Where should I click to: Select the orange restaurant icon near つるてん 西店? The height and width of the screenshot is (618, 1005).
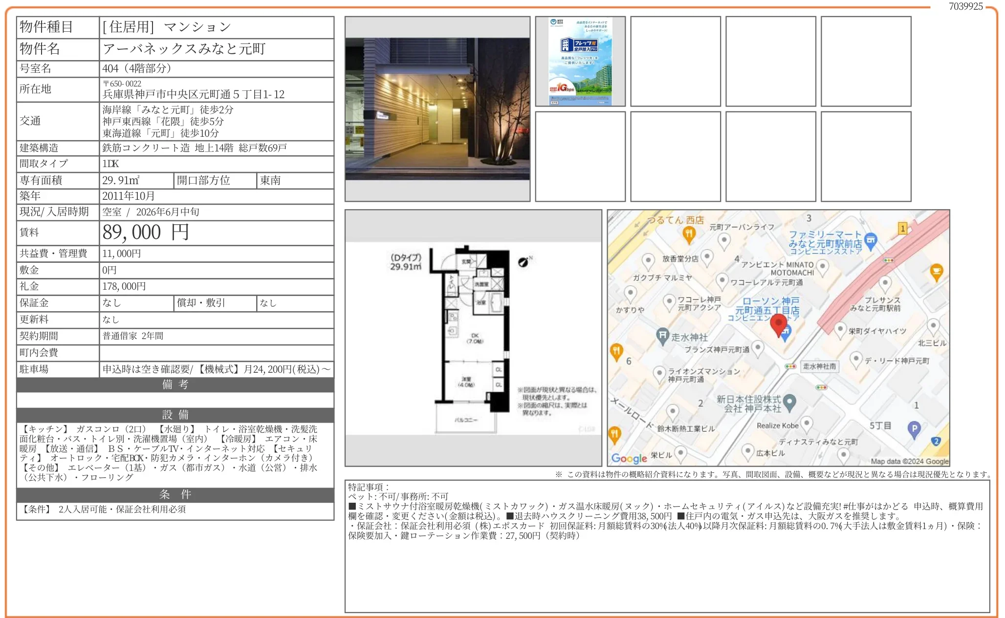point(689,234)
